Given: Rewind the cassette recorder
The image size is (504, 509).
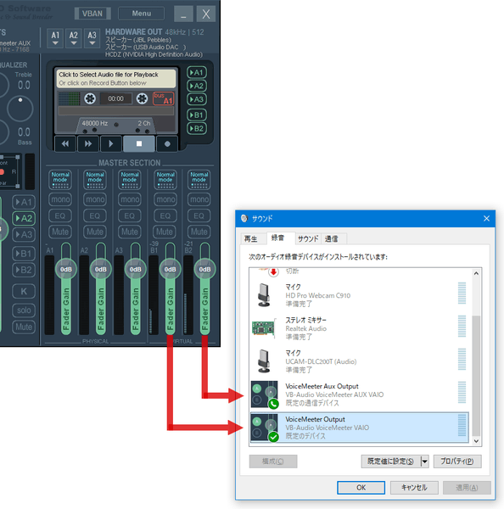Looking at the screenshot, I should pos(65,144).
